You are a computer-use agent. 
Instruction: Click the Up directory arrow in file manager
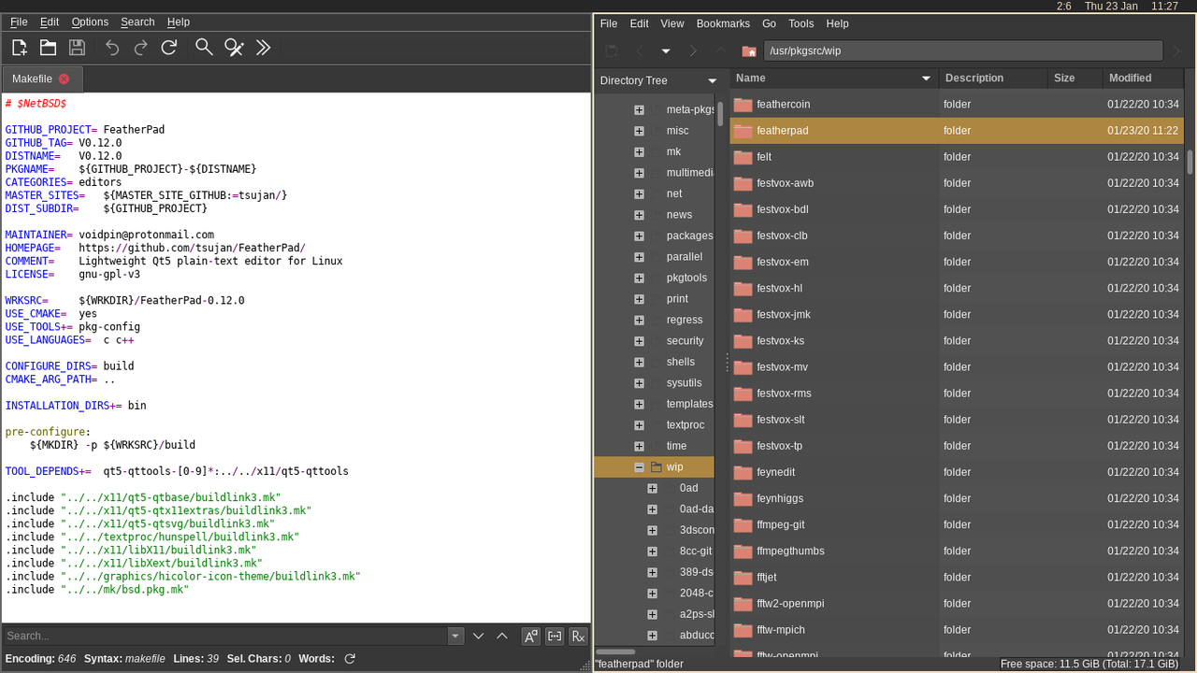click(x=720, y=50)
